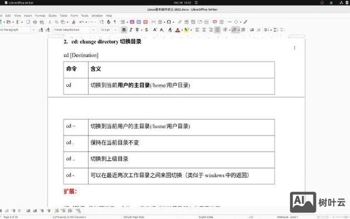Open the Table menu
The width and height of the screenshot is (350, 219).
click(x=63, y=16)
